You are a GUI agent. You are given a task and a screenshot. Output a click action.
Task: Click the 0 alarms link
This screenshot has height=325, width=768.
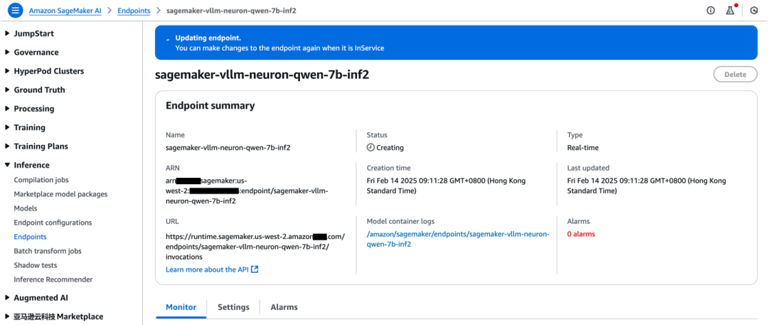coord(581,234)
